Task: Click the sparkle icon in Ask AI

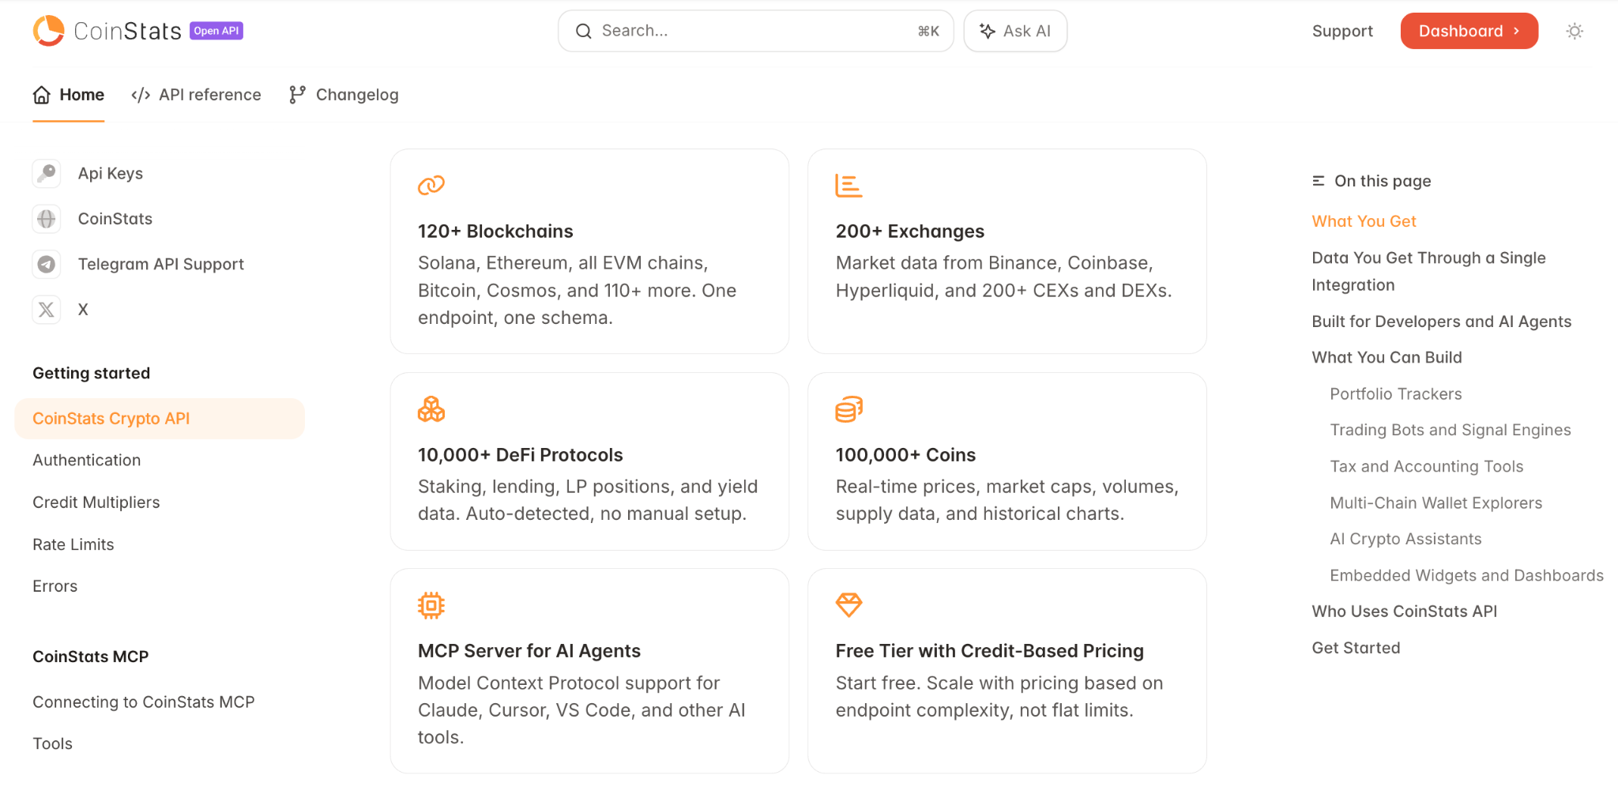Action: click(x=988, y=31)
